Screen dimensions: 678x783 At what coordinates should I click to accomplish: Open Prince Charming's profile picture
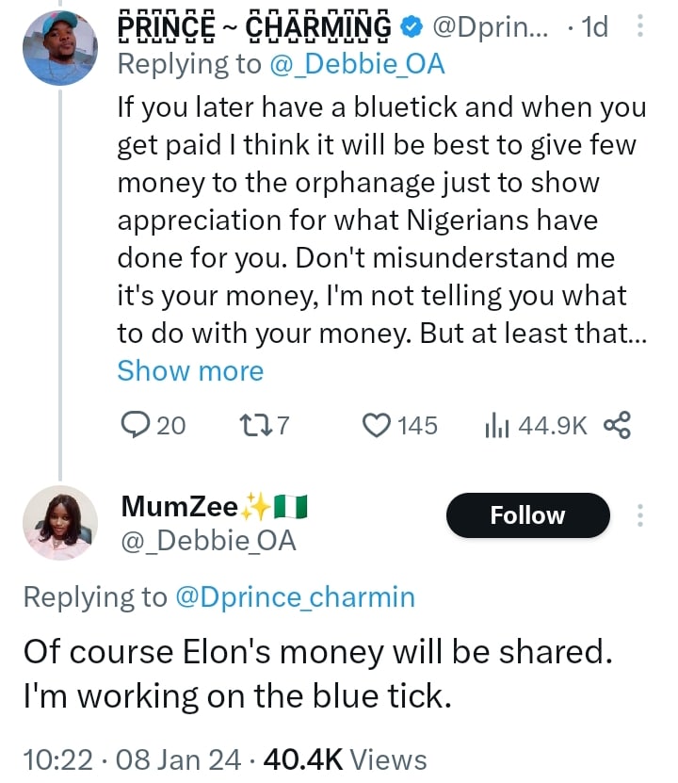pos(60,48)
